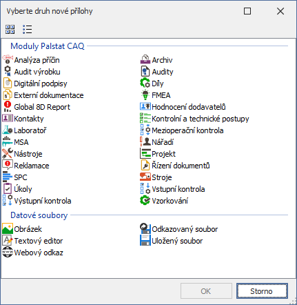The height and width of the screenshot is (305, 297).
Task: Pick the Stroje machine icon
Action: 145,177
